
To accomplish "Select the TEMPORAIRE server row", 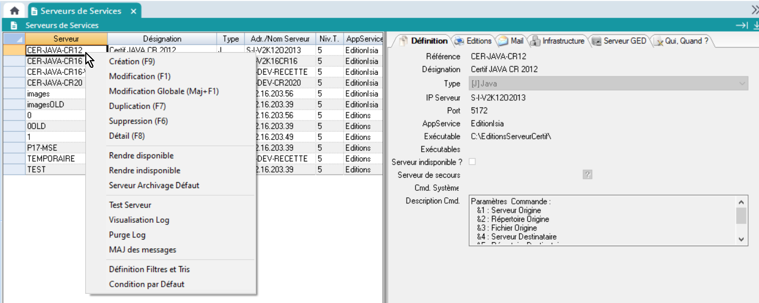I will pos(51,159).
